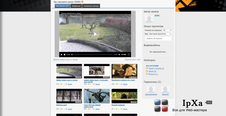This screenshot has height=116, width=226.
Task: Open the Активность автора tab
Action: click(x=91, y=6)
